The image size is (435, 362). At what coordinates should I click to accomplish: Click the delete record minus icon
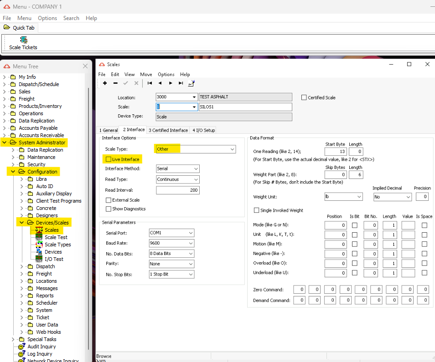coord(115,83)
